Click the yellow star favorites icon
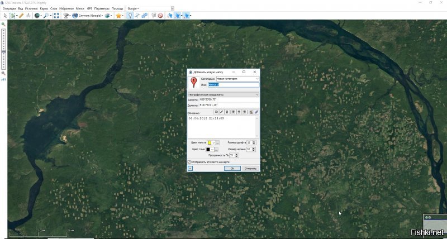Image resolution: width=447 pixels, height=239 pixels. 118,16
